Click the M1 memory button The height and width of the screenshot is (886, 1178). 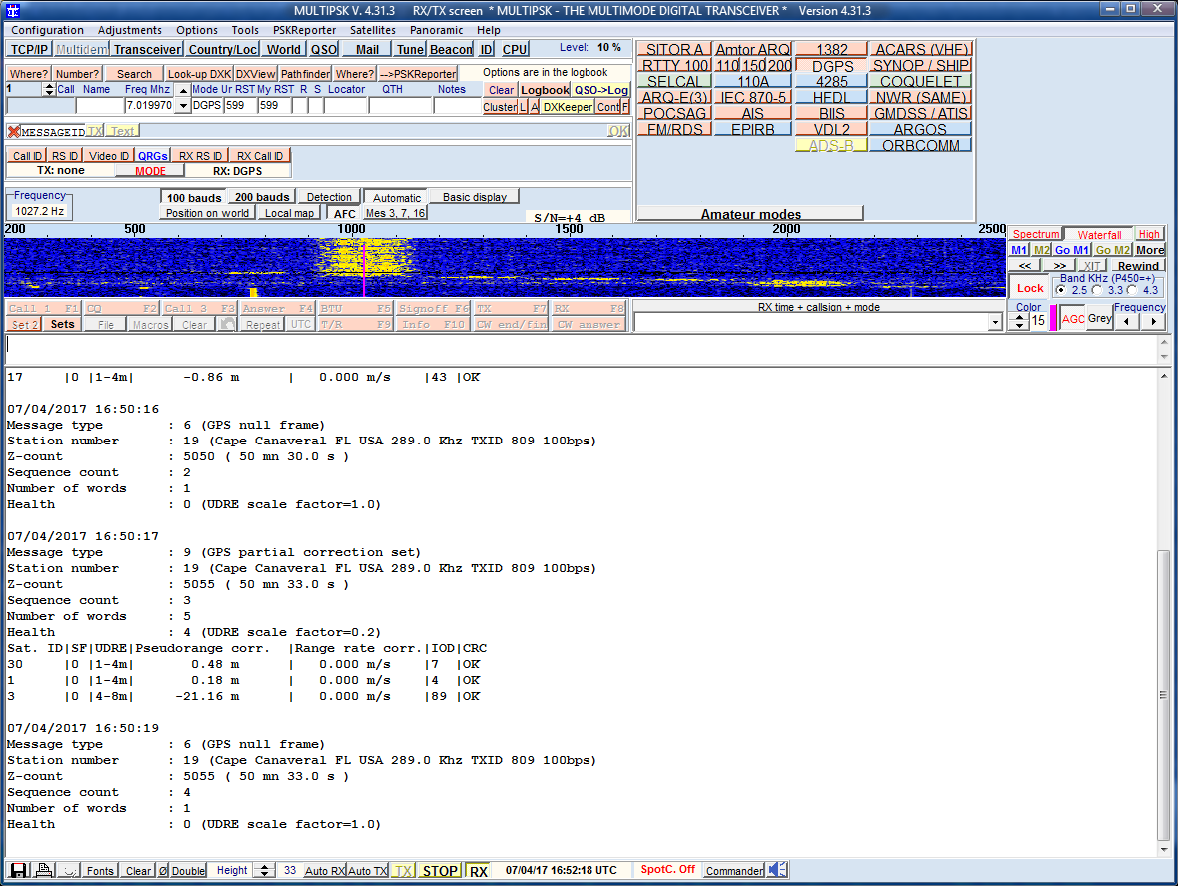coord(1019,250)
